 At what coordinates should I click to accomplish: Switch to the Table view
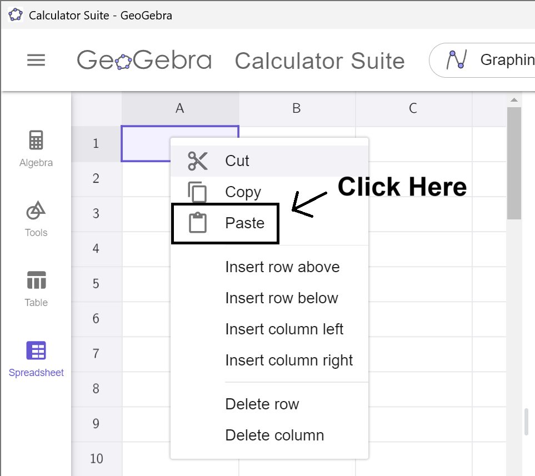[36, 289]
